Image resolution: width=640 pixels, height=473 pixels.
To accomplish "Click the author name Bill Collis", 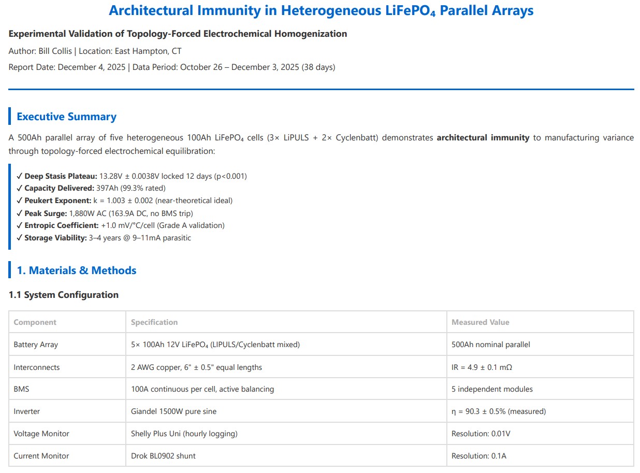I will coord(54,51).
